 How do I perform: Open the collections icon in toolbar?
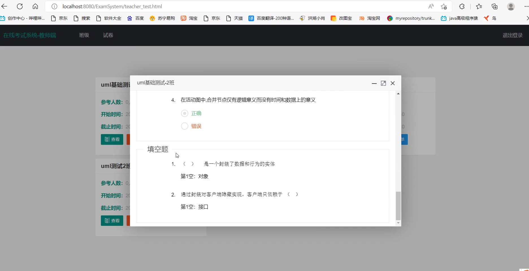tap(495, 6)
